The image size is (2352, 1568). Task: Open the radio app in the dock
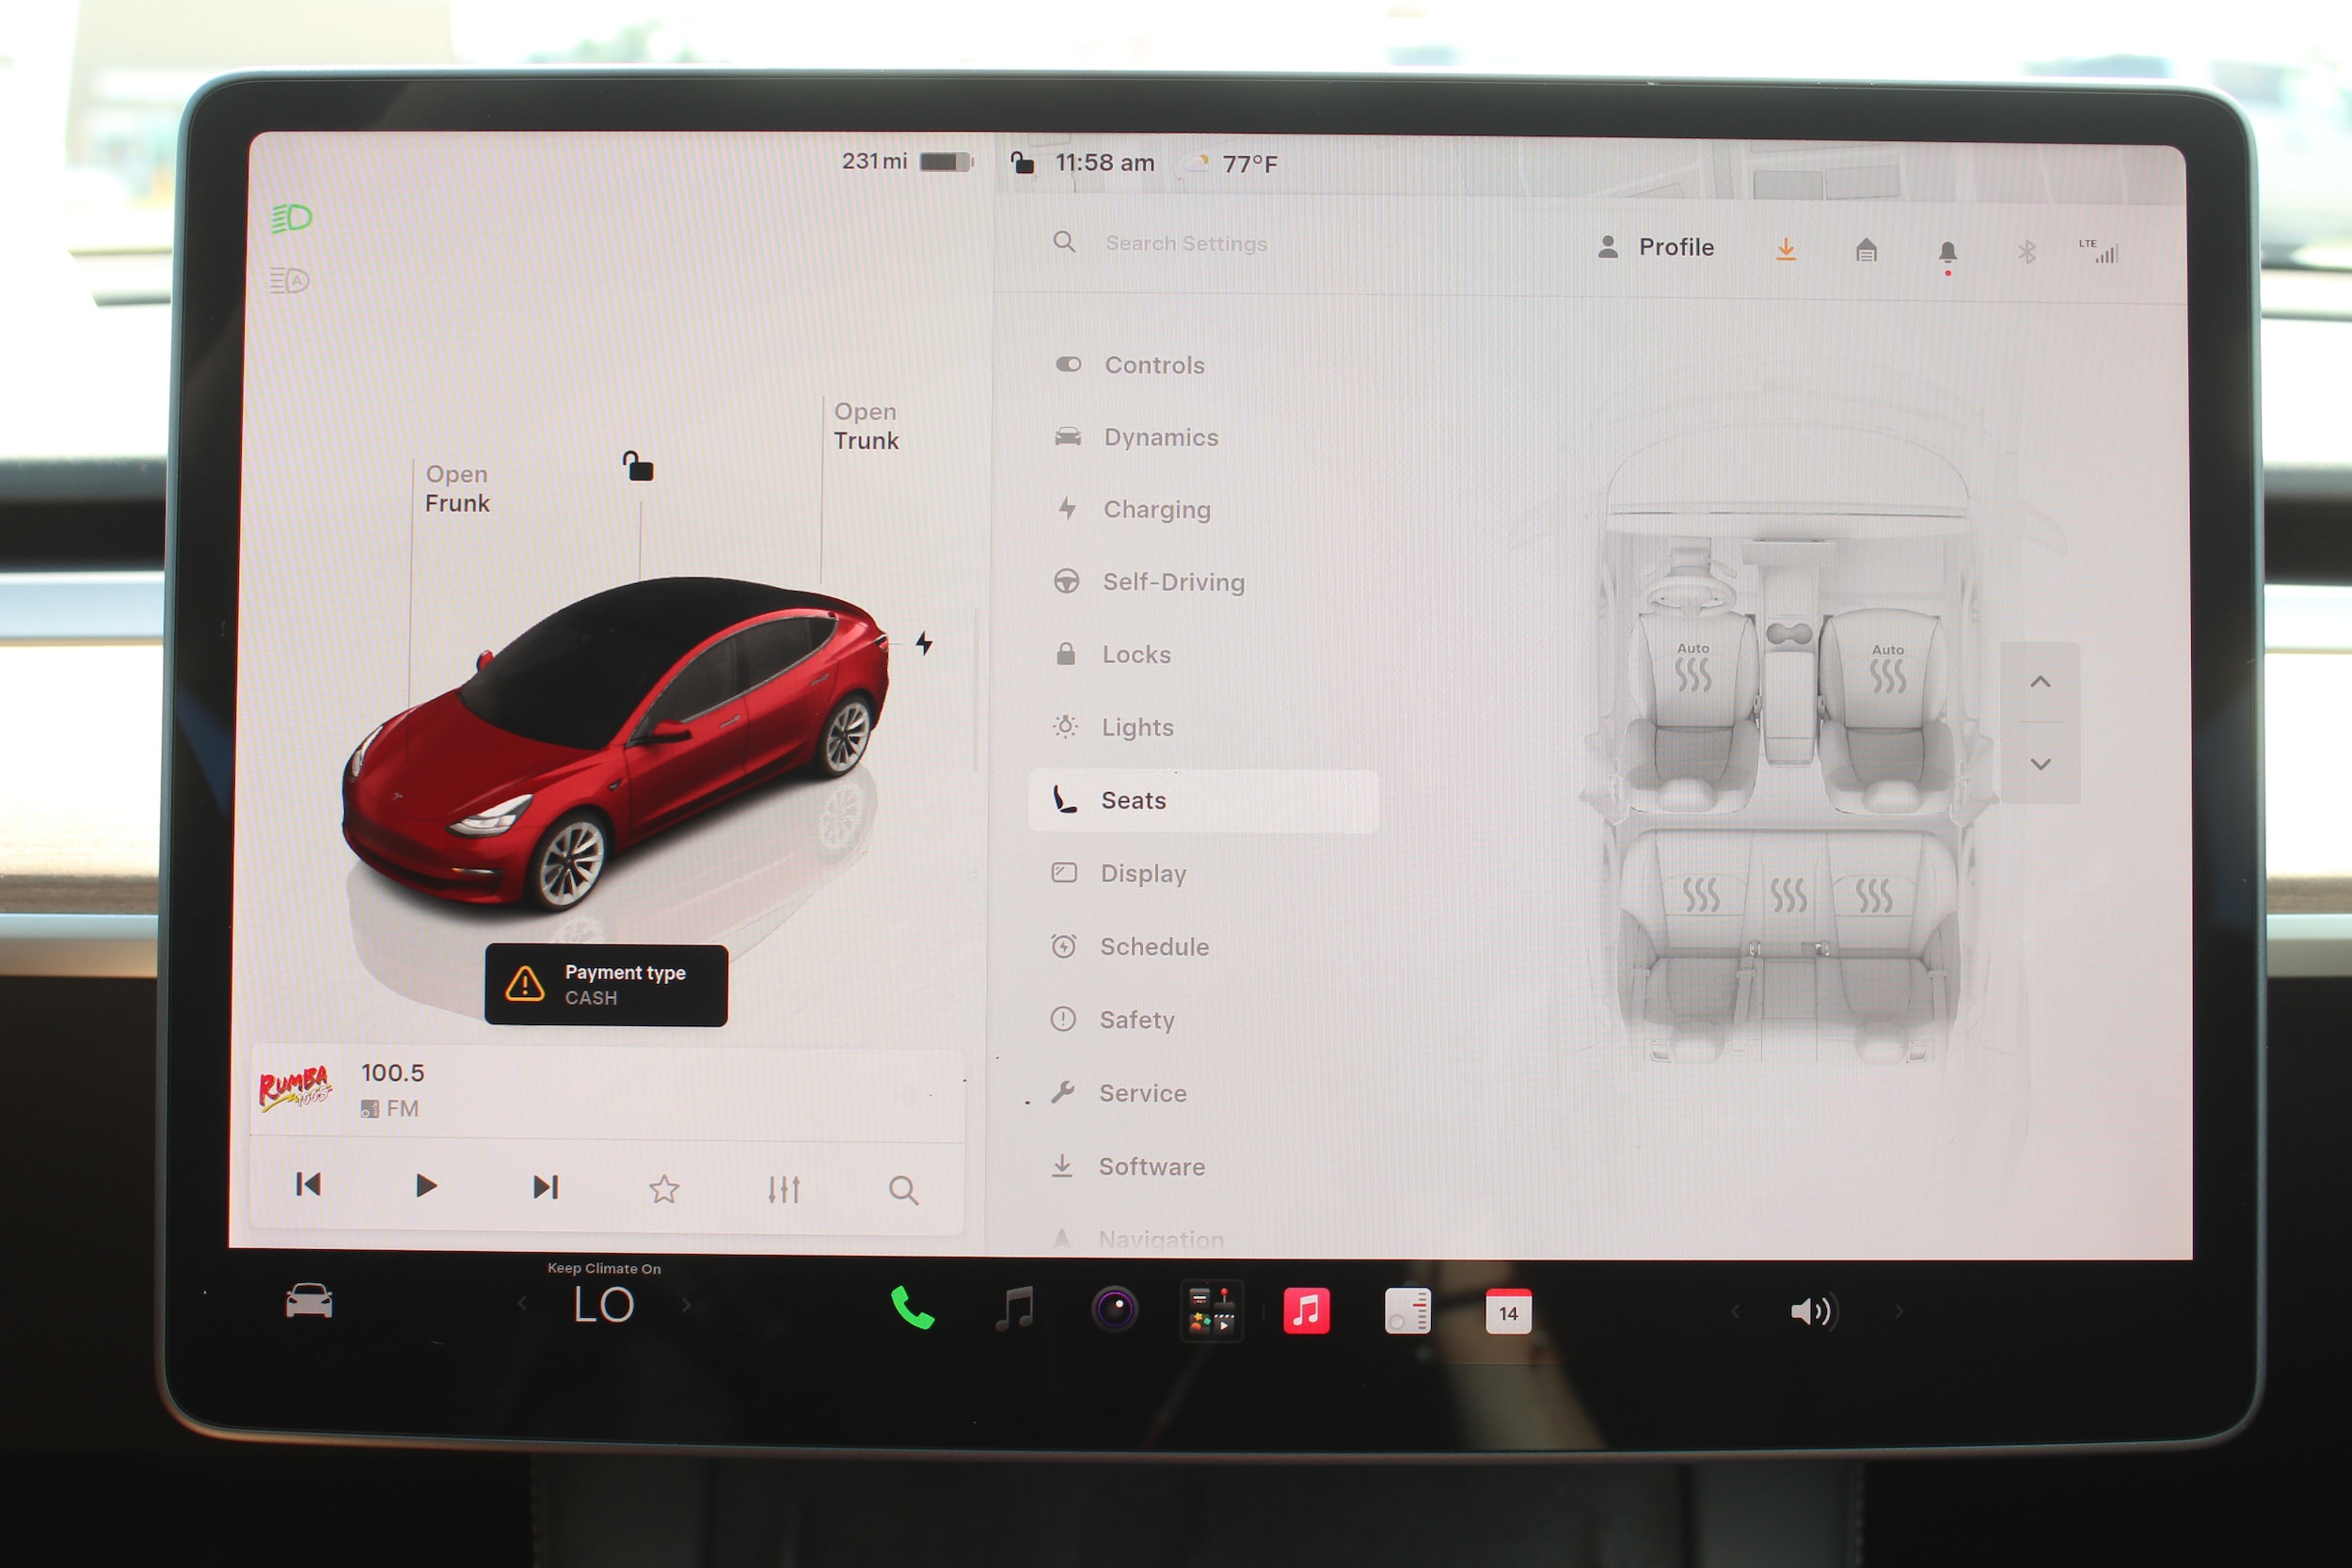pyautogui.click(x=1407, y=1311)
